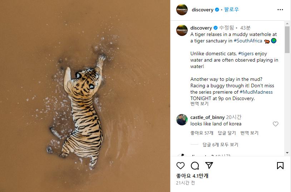Open the castle_of_binny profile avatar
291x192 pixels.
pyautogui.click(x=182, y=120)
